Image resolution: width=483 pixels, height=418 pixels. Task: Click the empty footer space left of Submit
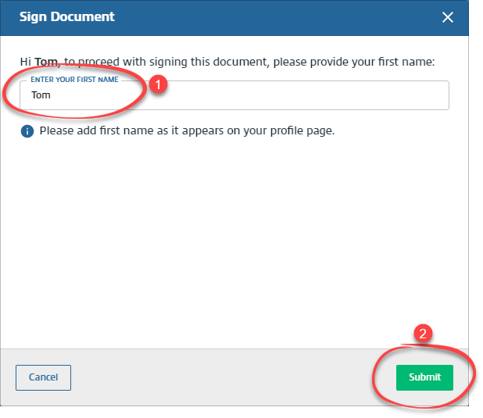pos(234,377)
